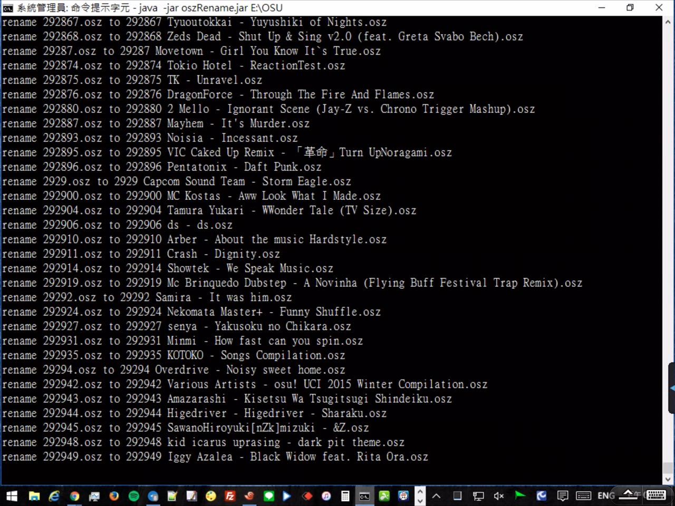Click the line renaming 292876 DragonForce
This screenshot has height=506, width=675.
218,95
